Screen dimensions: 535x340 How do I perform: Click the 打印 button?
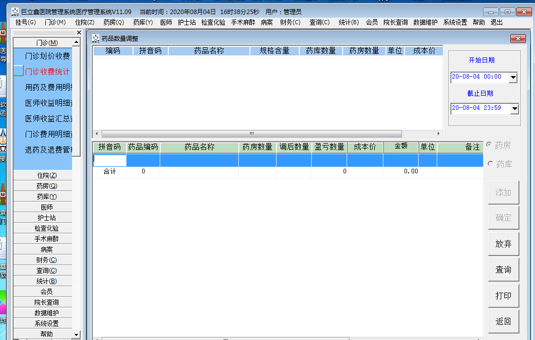(503, 295)
